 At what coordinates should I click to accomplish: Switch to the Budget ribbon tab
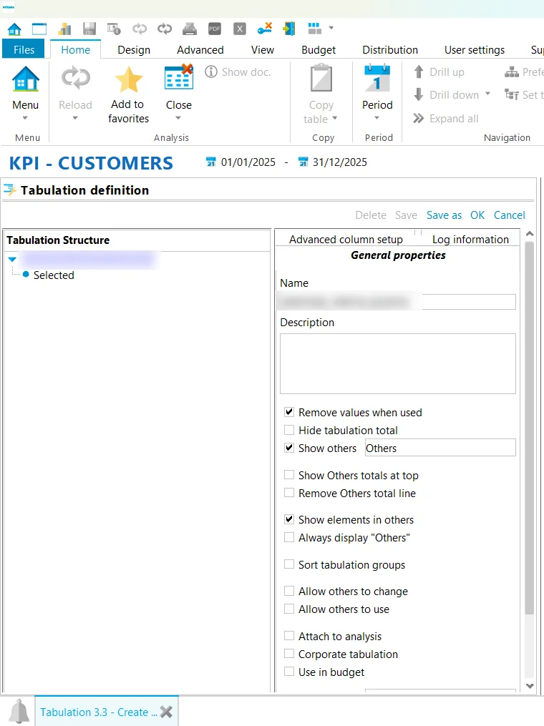pos(319,49)
